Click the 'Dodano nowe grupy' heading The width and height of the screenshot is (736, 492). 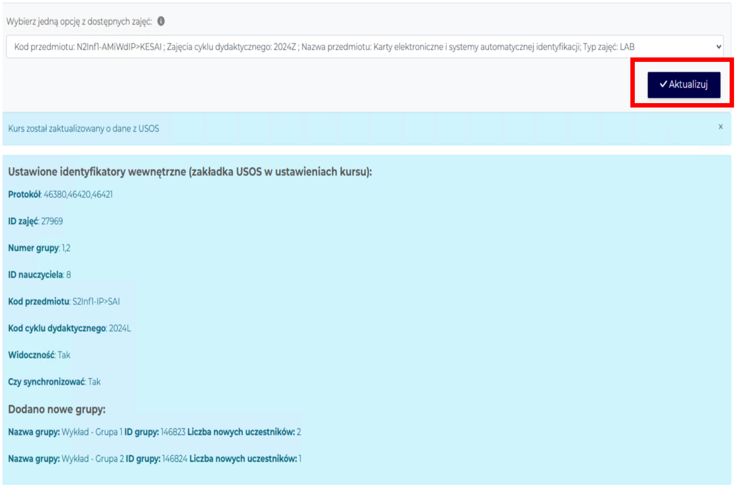point(57,410)
